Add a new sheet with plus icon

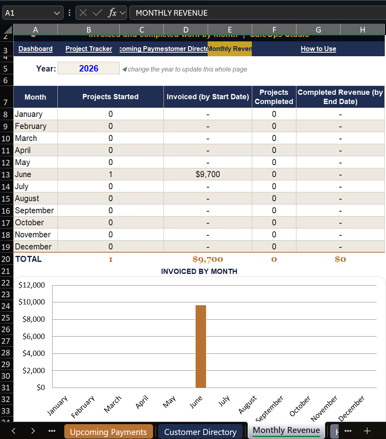pyautogui.click(x=367, y=431)
